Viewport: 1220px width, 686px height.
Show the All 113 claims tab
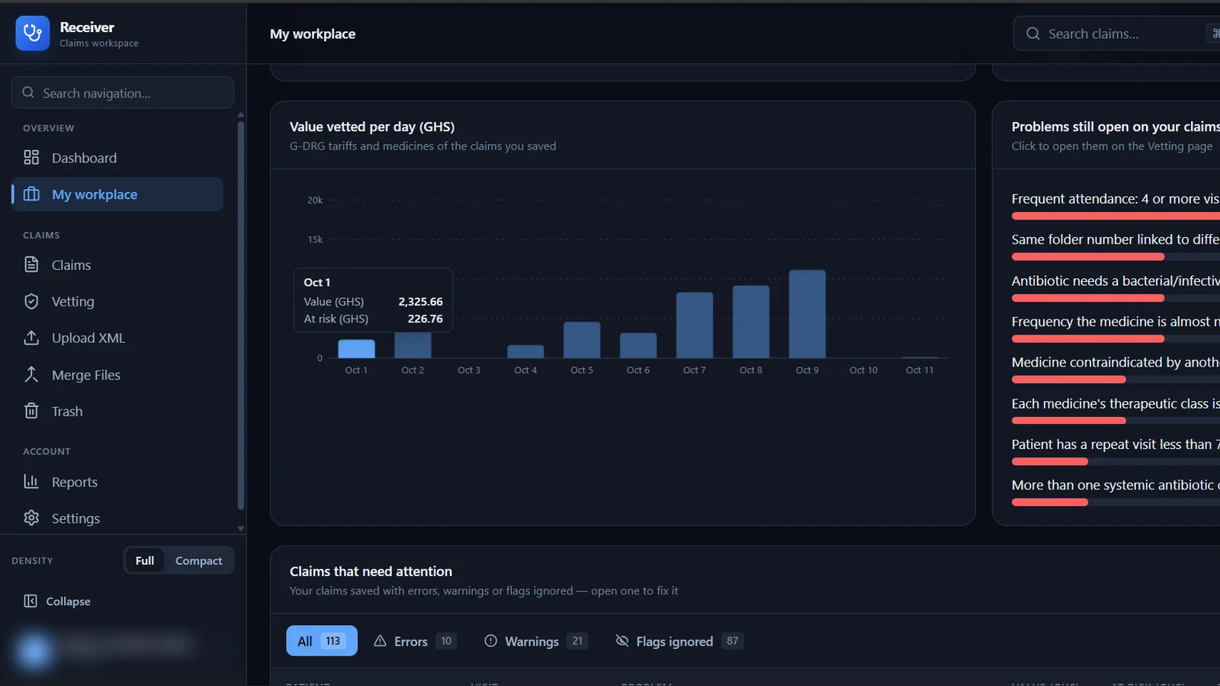tap(322, 641)
